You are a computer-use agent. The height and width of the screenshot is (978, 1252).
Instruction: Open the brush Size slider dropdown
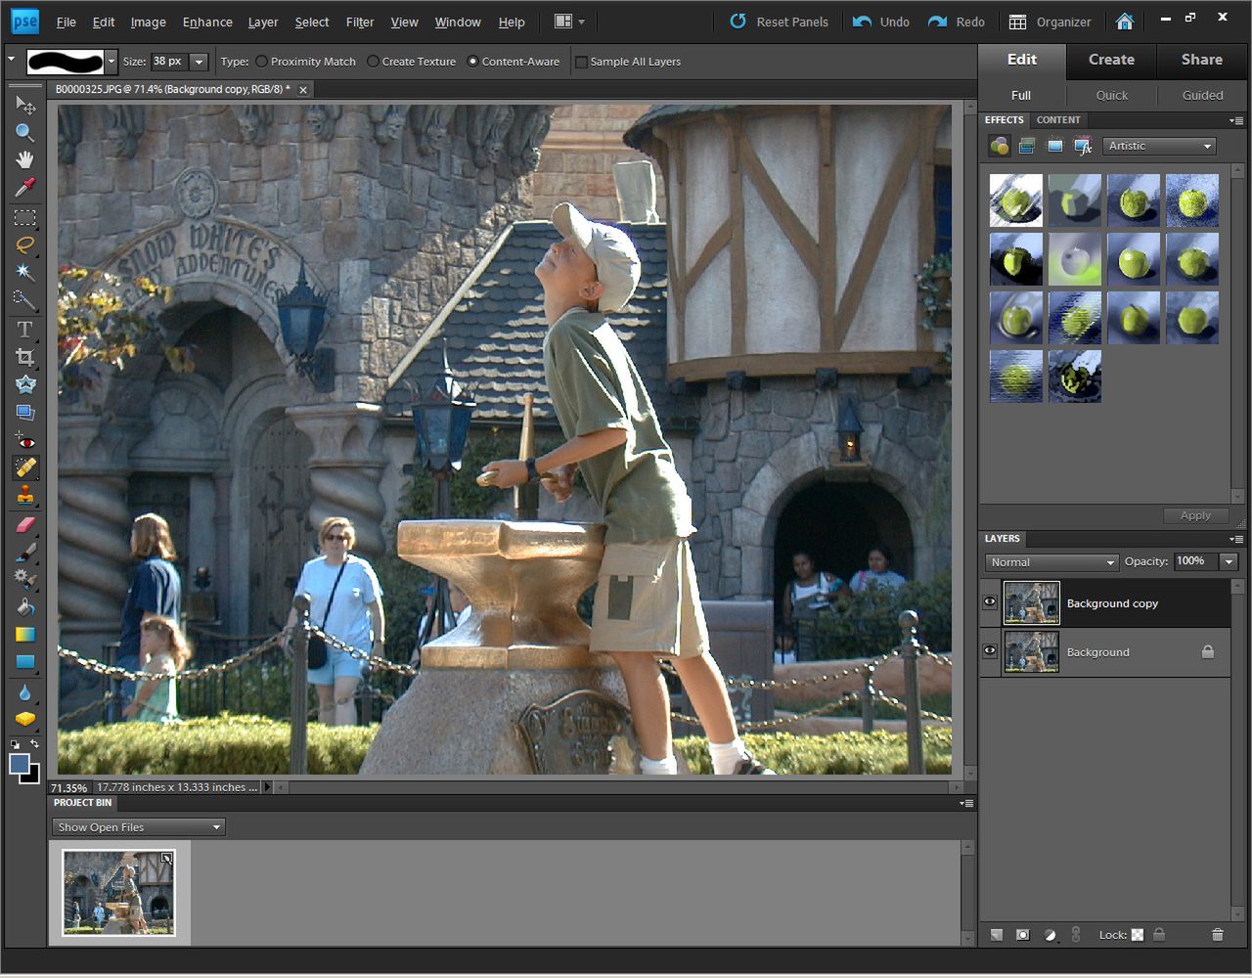[x=199, y=62]
